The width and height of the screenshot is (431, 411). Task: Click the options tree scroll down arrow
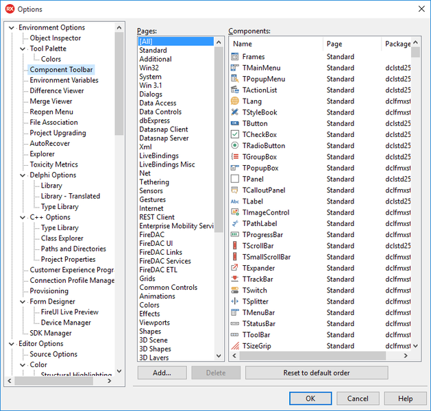tap(119, 371)
